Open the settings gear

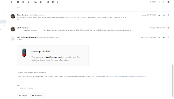point(169,2)
